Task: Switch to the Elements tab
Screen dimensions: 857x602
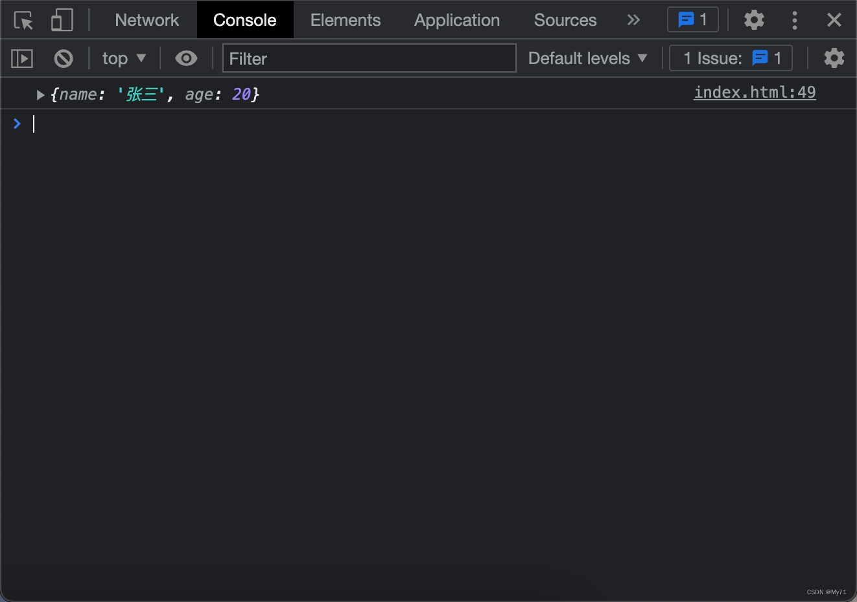Action: pos(345,21)
